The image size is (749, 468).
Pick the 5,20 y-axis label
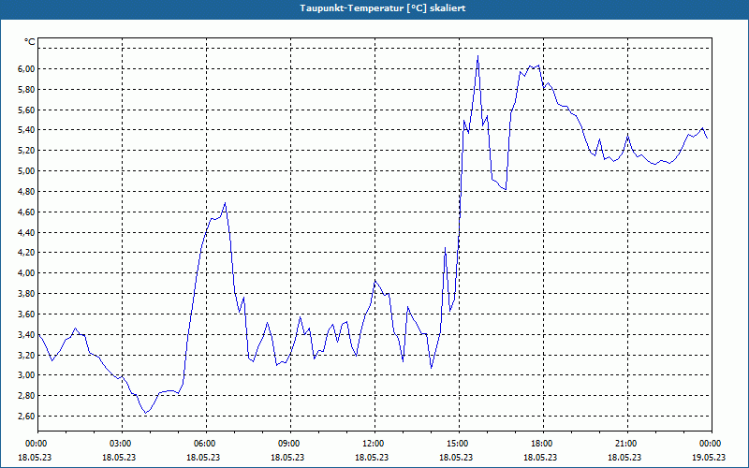[27, 151]
